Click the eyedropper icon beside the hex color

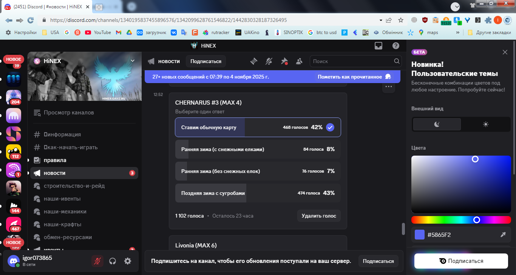(x=503, y=235)
